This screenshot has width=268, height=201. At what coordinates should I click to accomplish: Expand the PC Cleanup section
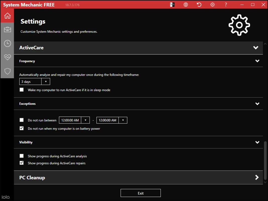tap(138, 177)
